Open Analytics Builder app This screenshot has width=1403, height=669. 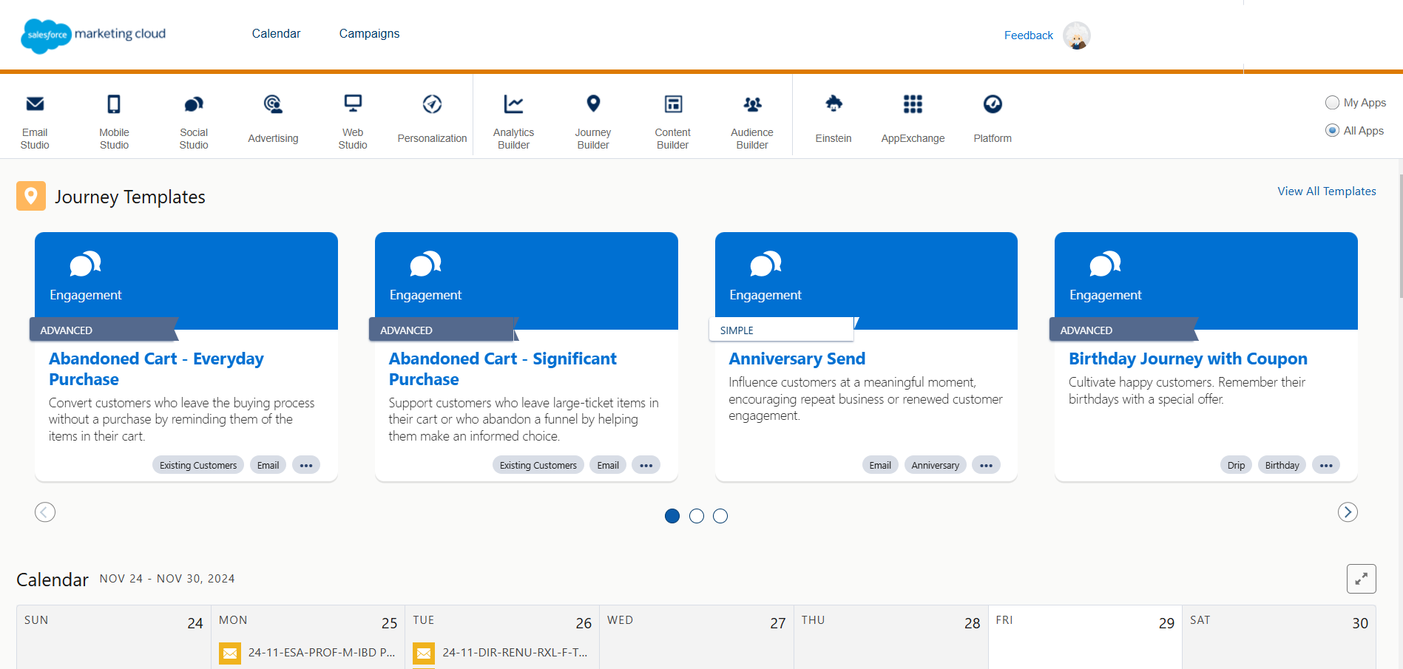[513, 122]
